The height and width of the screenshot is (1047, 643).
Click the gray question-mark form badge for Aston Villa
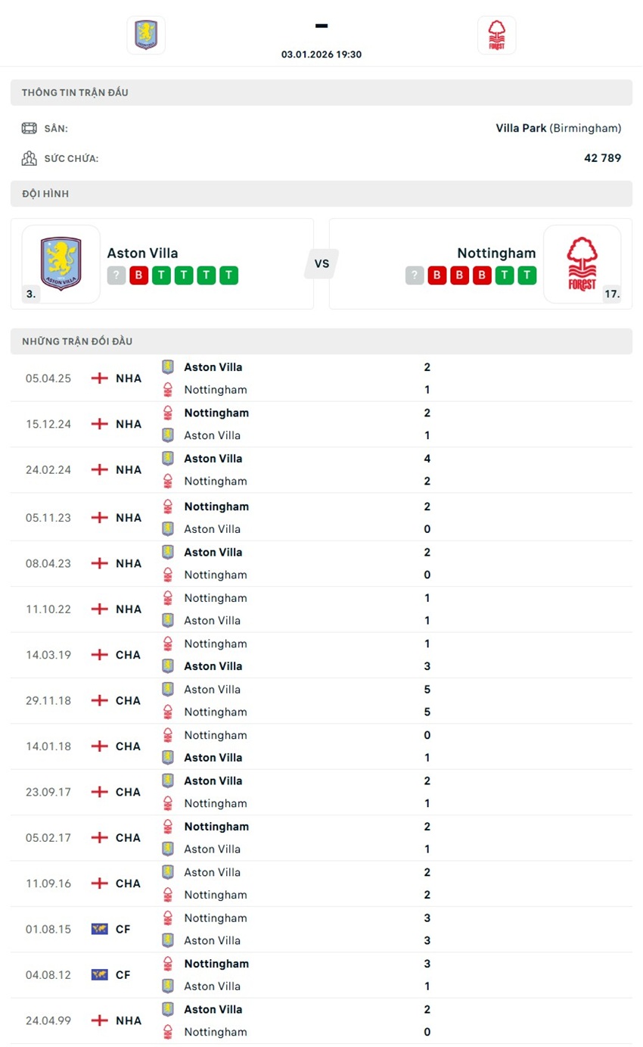point(116,276)
